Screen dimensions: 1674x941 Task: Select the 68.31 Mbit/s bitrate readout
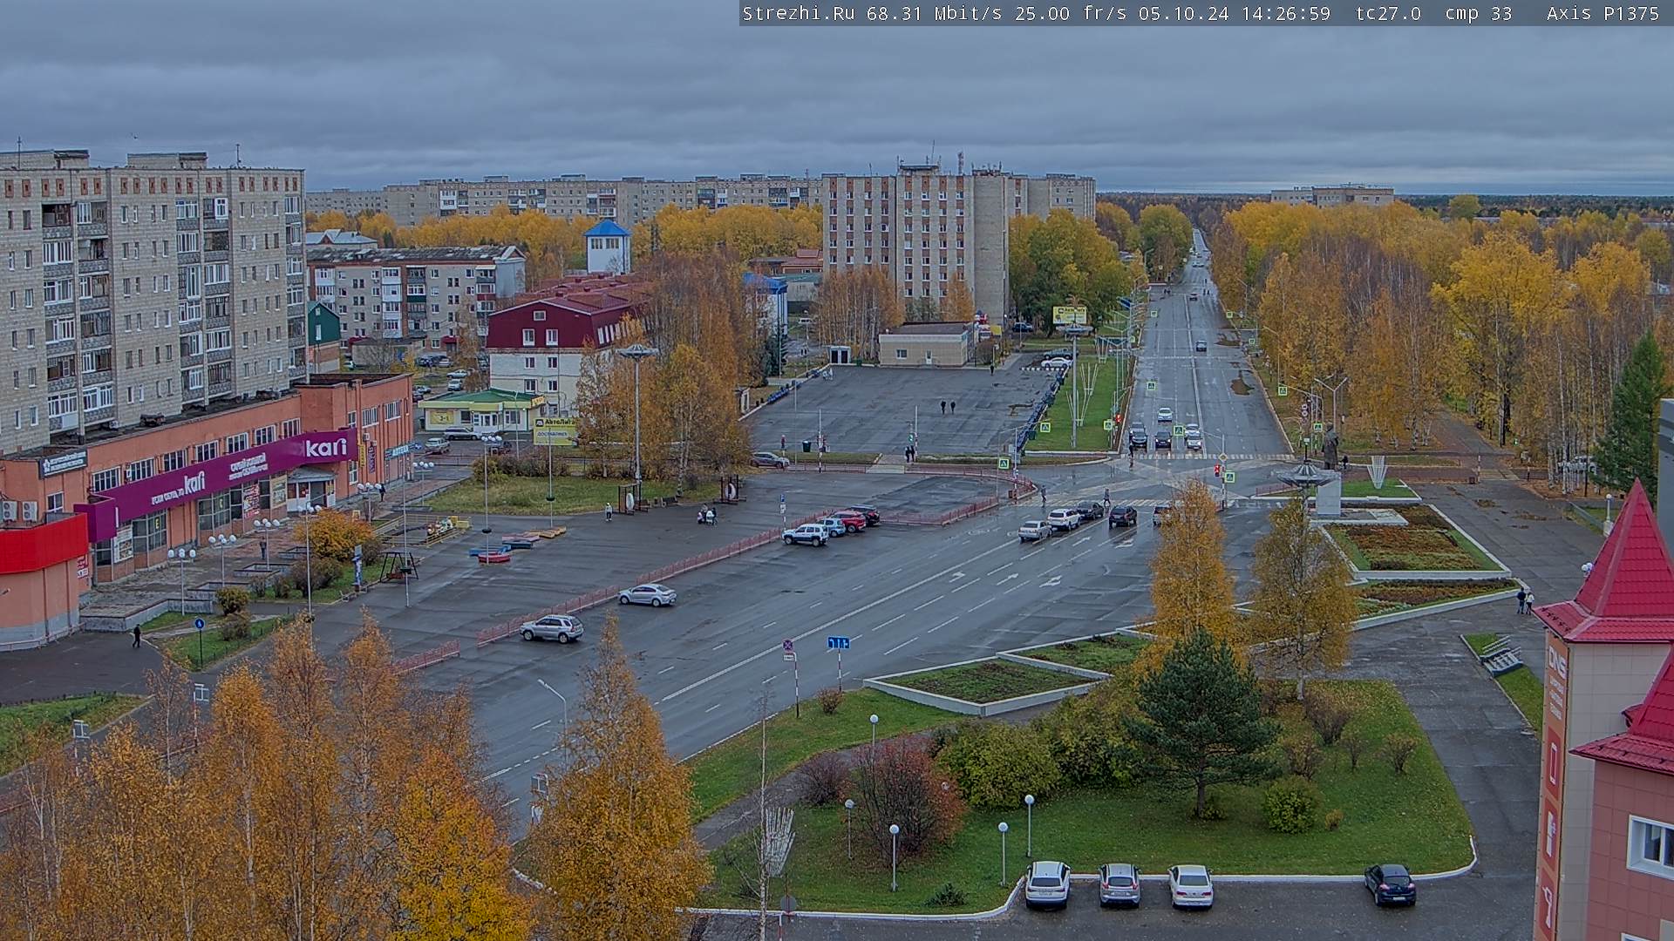click(932, 14)
